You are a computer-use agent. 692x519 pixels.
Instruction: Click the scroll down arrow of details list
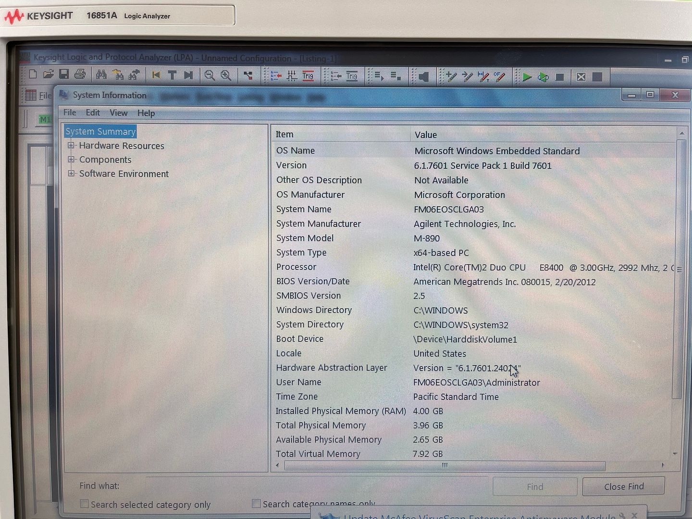click(675, 453)
